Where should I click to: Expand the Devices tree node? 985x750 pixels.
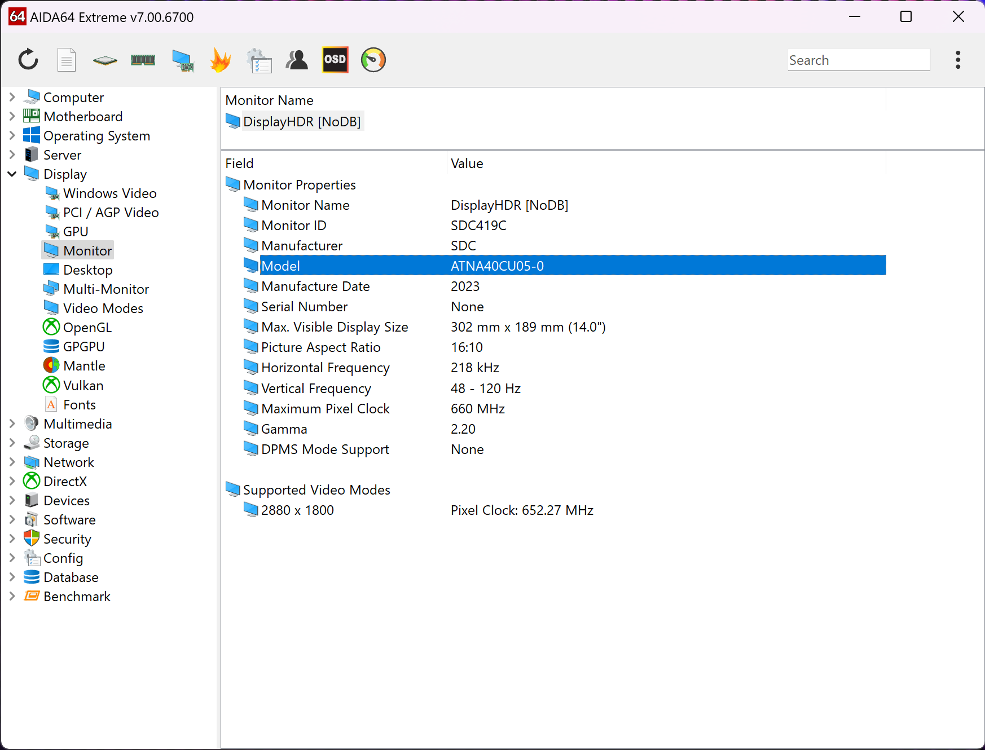(12, 500)
